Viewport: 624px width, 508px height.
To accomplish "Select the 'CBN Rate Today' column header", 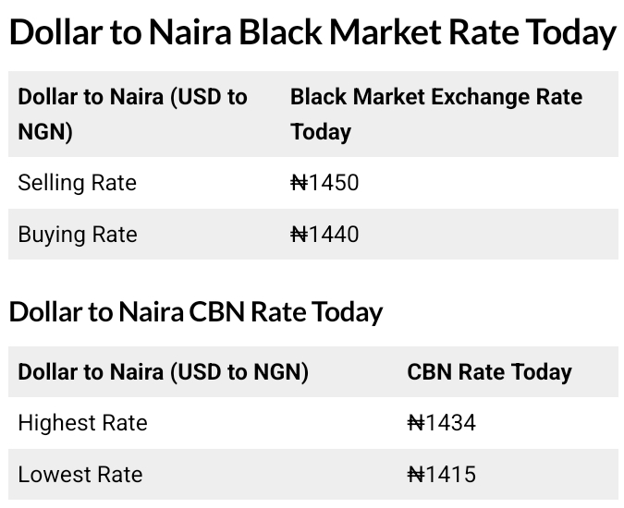I will click(489, 372).
